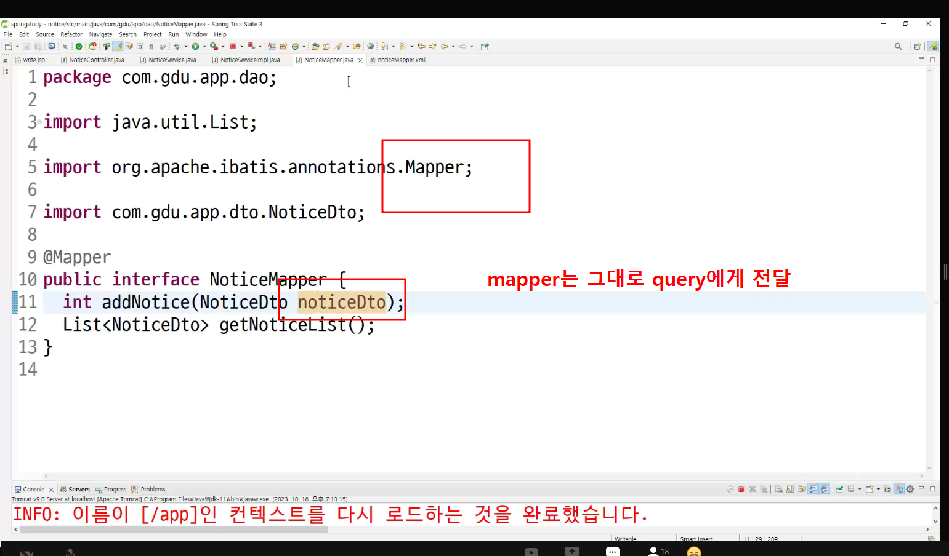Click the Debug bug icon
This screenshot has width=949, height=556.
click(177, 46)
